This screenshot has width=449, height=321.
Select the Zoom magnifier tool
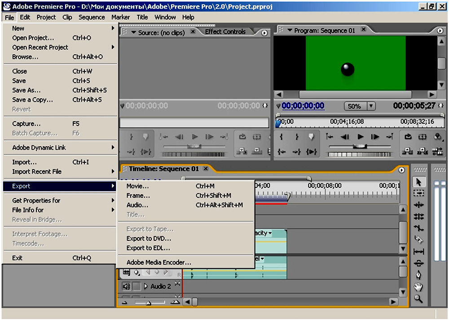pos(418,299)
